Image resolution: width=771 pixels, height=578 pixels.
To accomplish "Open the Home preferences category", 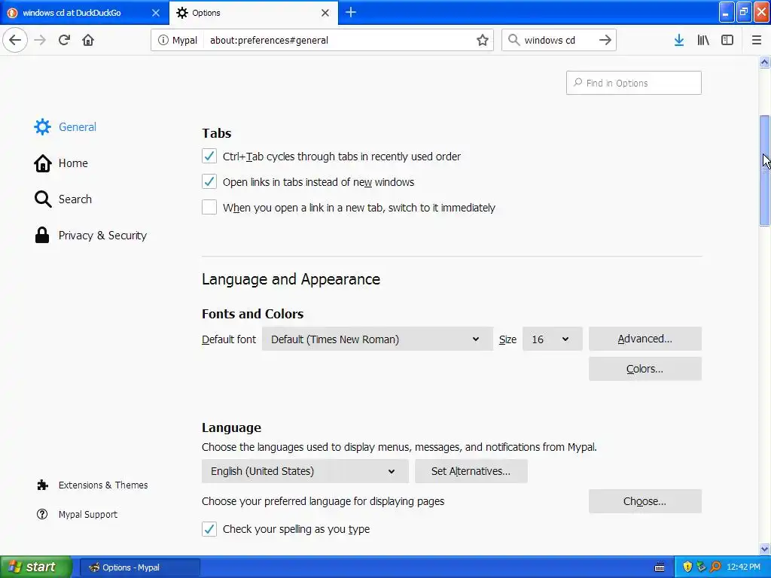I will (x=61, y=163).
